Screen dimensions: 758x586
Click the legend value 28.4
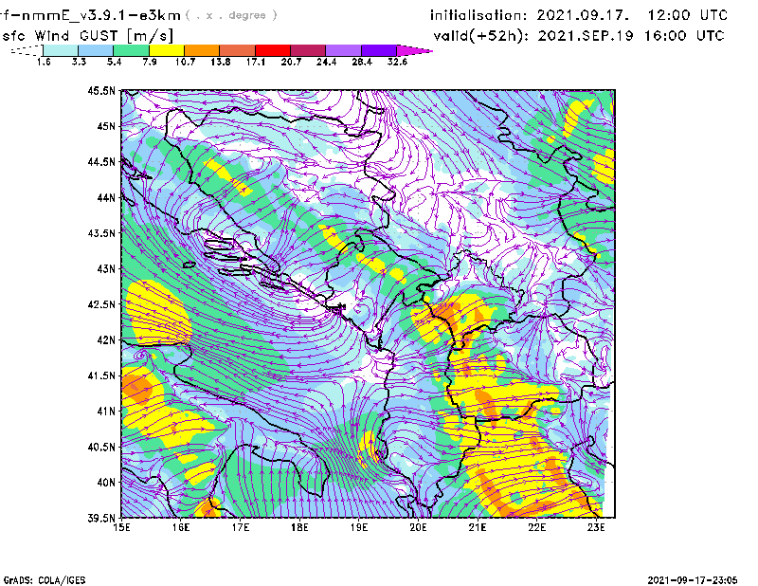[x=362, y=62]
